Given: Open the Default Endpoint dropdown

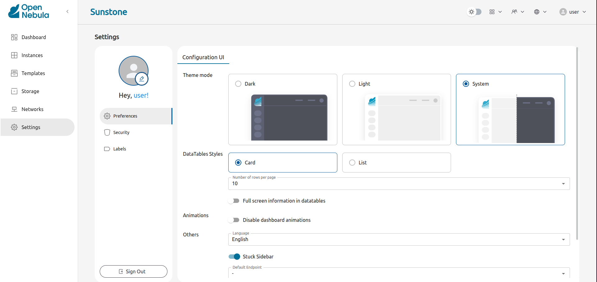Looking at the screenshot, I should click(x=563, y=273).
